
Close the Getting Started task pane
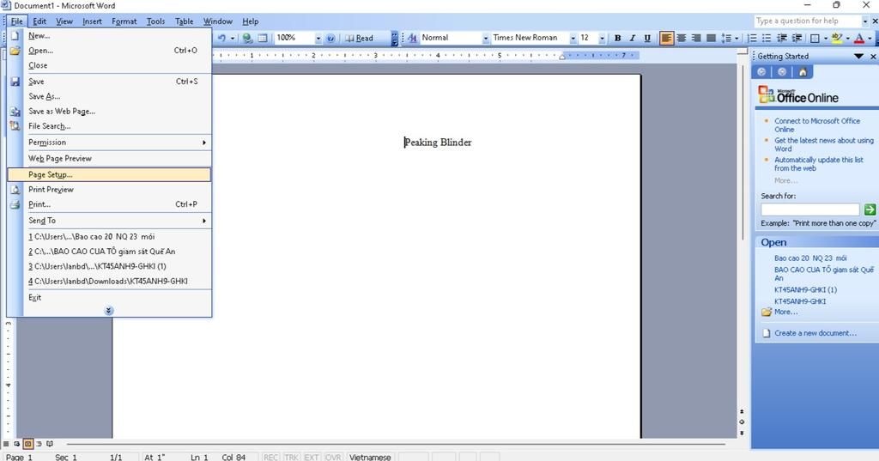(873, 56)
